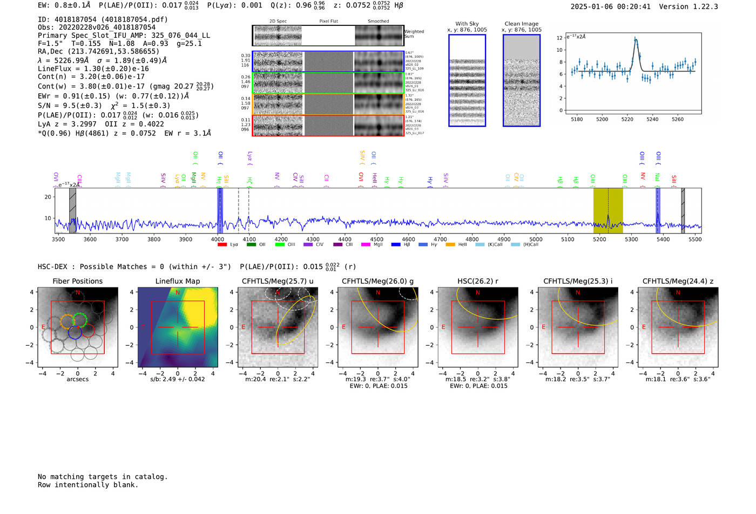Select the dark green OII legend swatch

(251, 245)
